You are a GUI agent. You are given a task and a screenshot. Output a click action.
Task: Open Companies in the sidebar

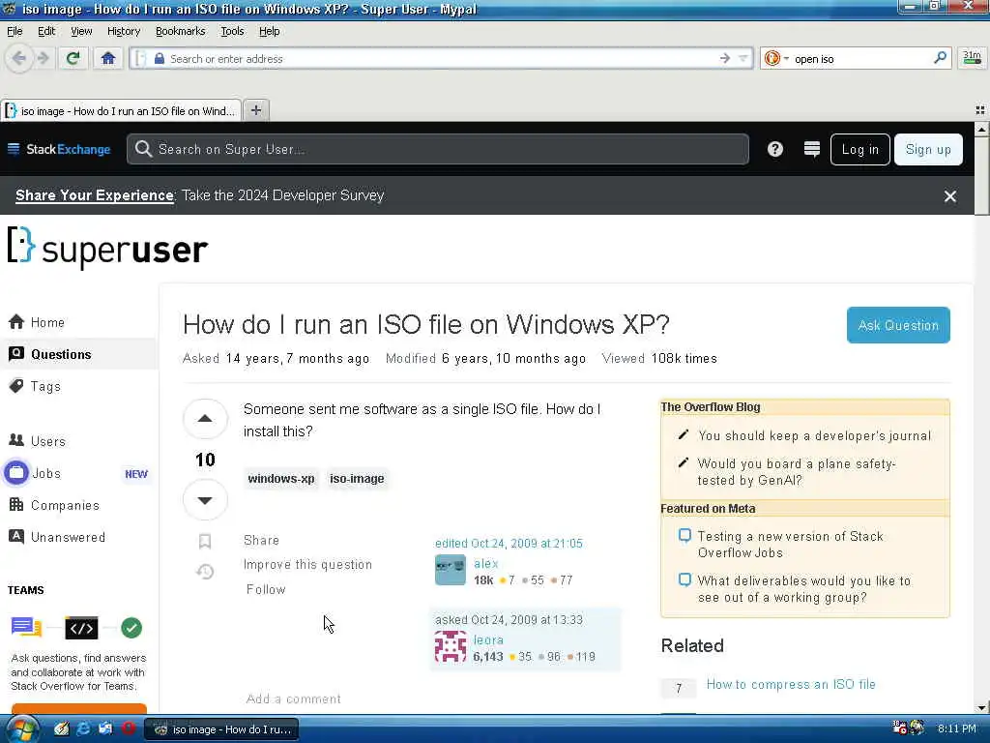point(65,505)
